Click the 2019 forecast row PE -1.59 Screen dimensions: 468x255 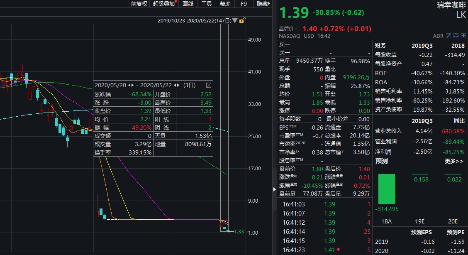pos(459,242)
